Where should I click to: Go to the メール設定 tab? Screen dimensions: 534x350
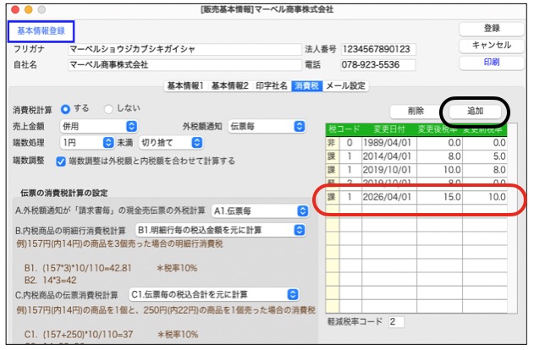[346, 85]
